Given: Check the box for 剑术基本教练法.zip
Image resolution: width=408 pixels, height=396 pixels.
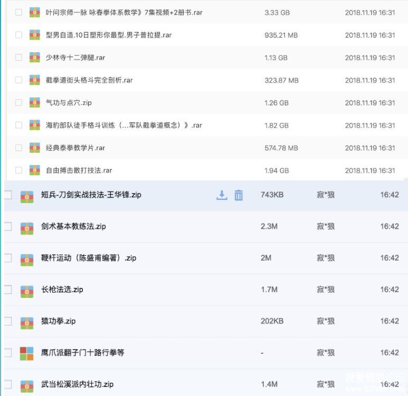Looking at the screenshot, I should tap(8, 226).
